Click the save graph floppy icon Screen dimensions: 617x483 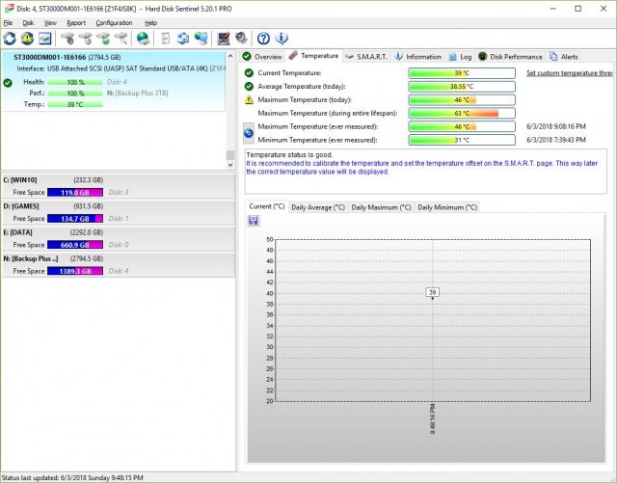(254, 221)
